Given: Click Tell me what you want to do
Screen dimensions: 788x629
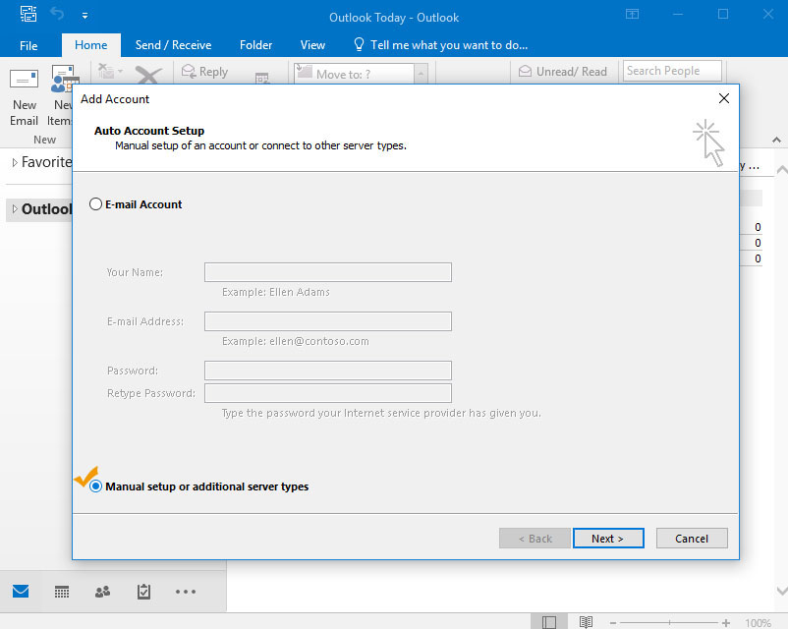Looking at the screenshot, I should (449, 45).
